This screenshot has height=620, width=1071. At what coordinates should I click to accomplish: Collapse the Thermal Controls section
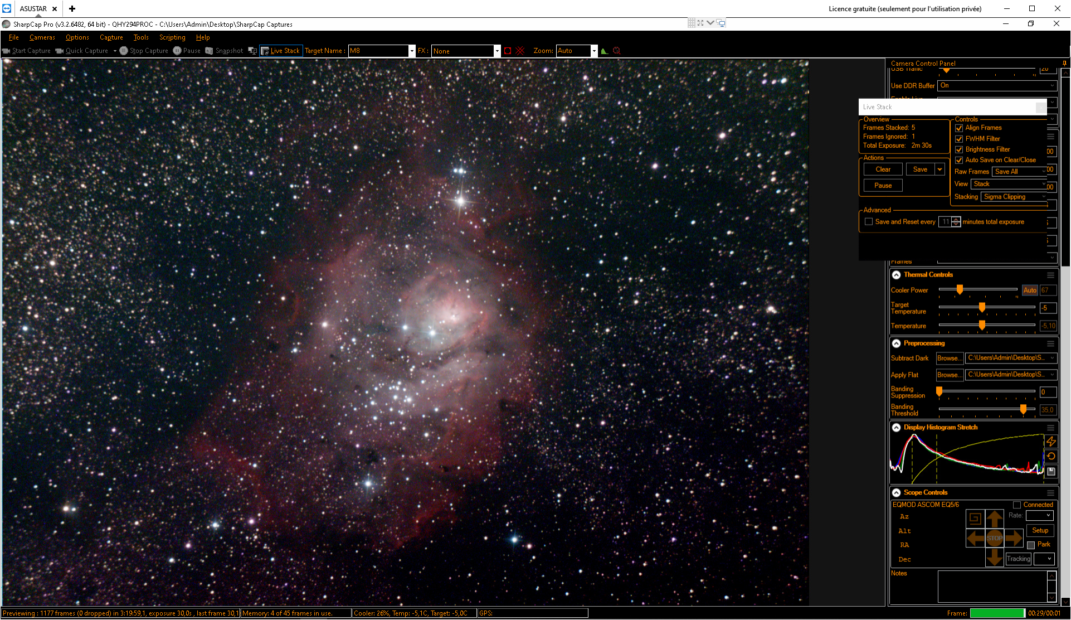[x=896, y=275]
